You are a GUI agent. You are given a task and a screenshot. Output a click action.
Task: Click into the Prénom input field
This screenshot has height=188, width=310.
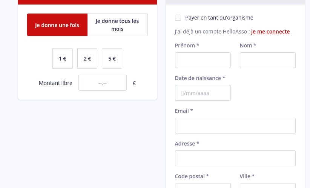pyautogui.click(x=203, y=60)
